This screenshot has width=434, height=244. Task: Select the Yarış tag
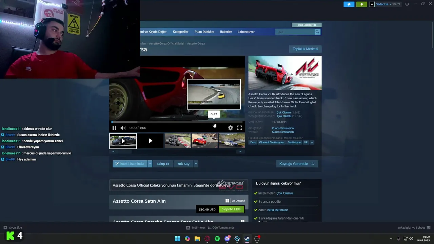coord(253,142)
